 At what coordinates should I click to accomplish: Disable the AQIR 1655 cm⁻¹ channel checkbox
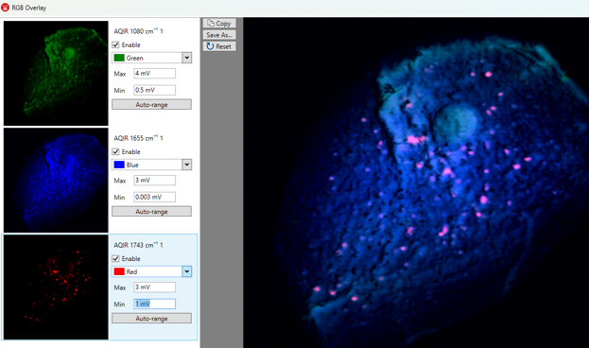115,152
